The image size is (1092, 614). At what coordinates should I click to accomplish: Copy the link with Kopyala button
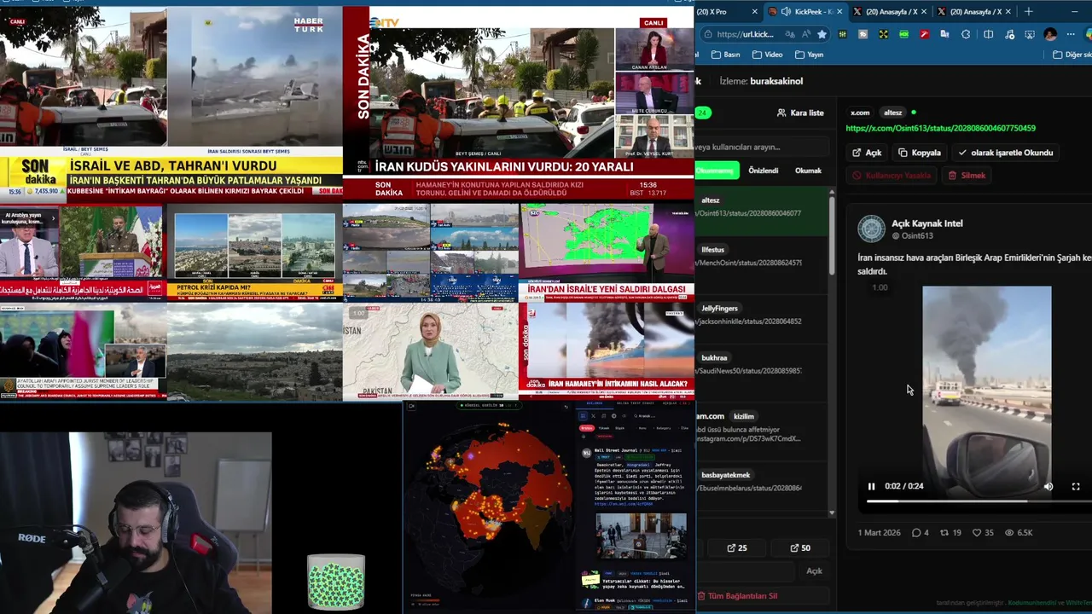point(920,153)
